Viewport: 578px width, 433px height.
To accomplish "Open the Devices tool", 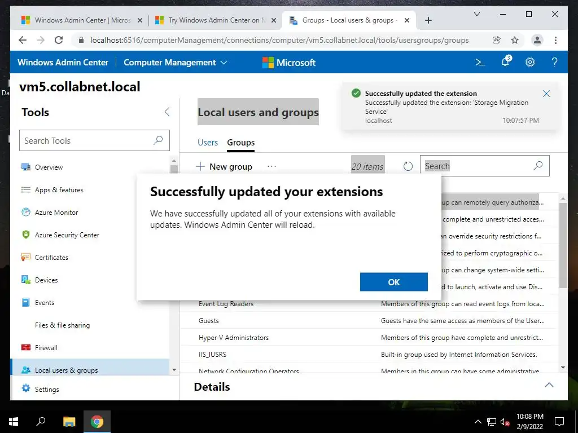I will [x=90, y=280].
